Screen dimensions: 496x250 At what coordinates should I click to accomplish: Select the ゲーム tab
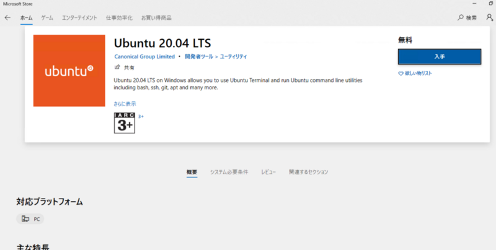point(47,18)
